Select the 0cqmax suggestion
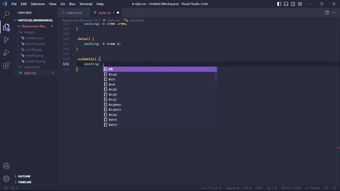The image size is (340, 191). 160,105
